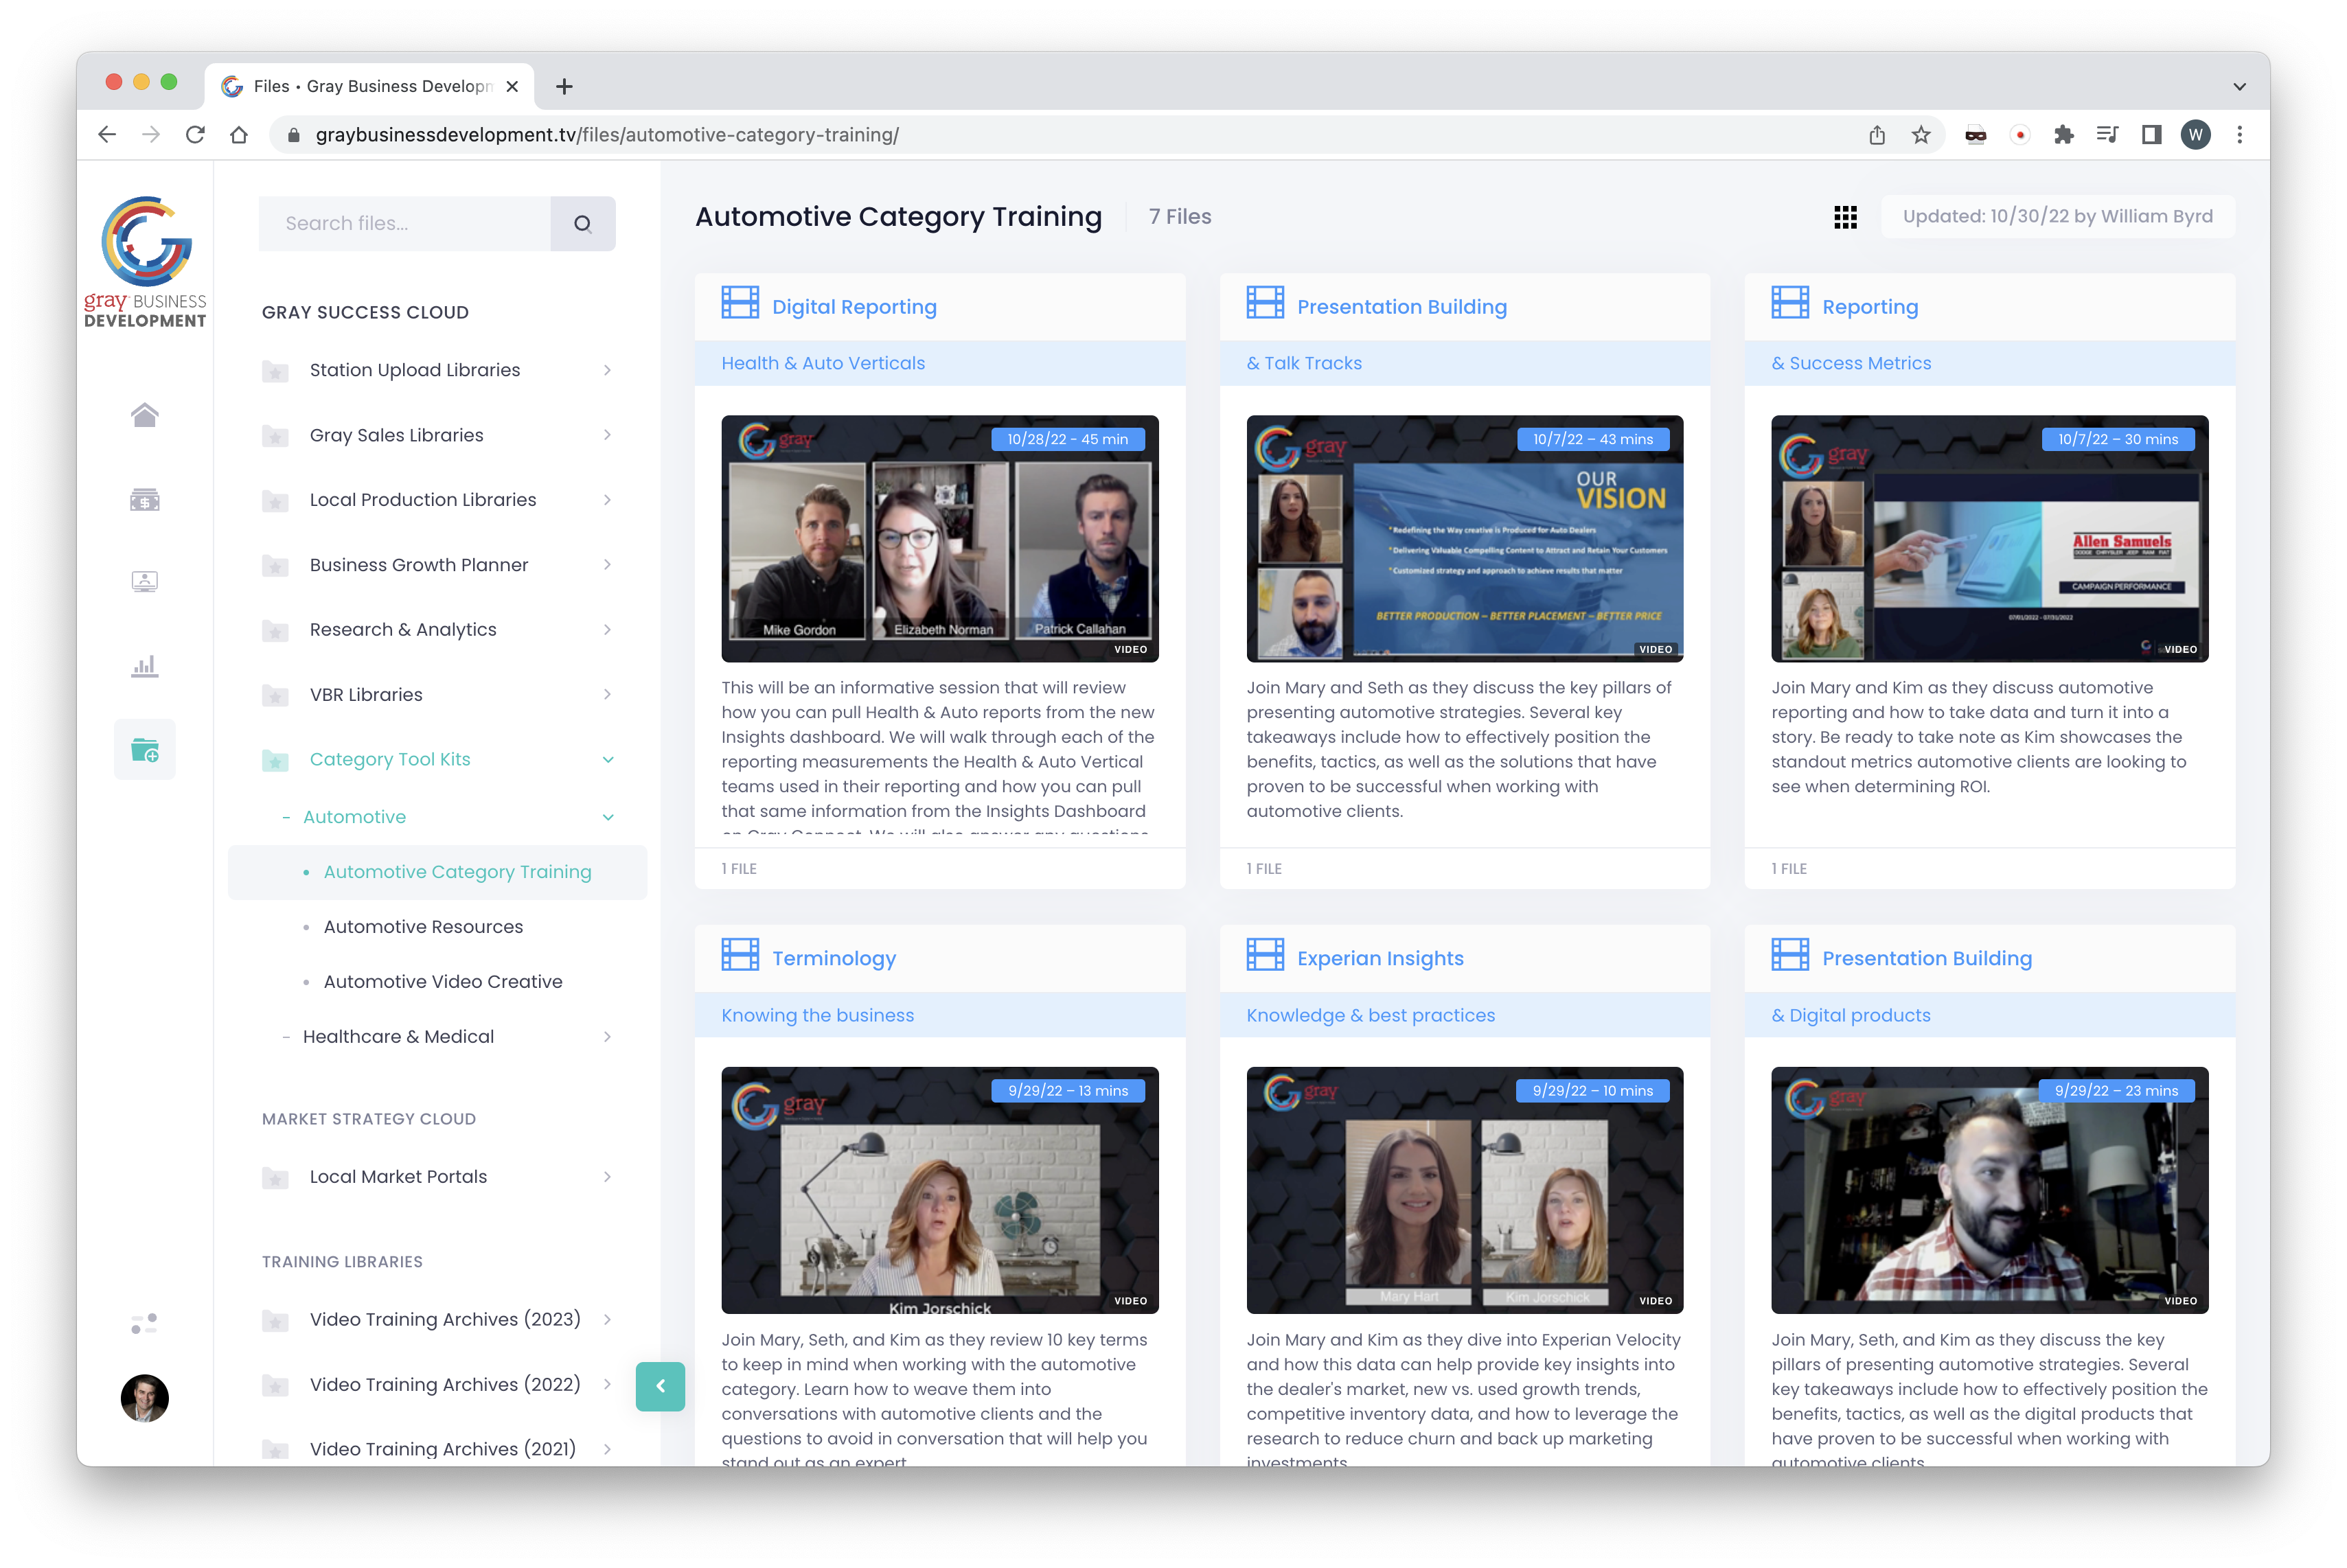This screenshot has height=1568, width=2347.
Task: Expand Gray Sales Libraries chevron
Action: pyautogui.click(x=607, y=435)
